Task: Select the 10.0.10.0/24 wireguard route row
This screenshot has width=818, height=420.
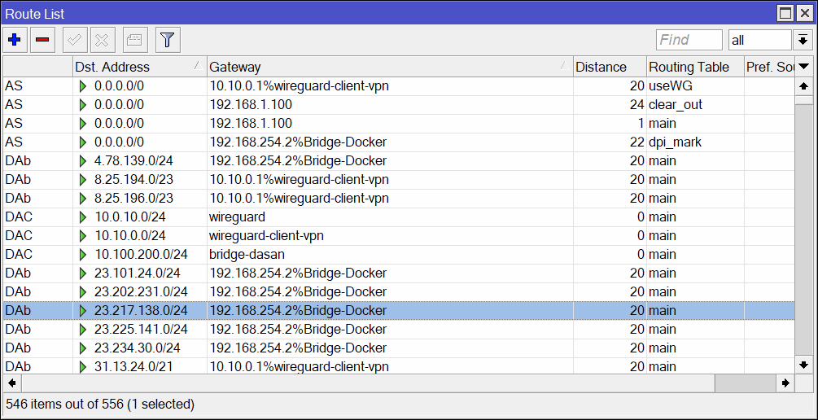Action: pos(326,217)
